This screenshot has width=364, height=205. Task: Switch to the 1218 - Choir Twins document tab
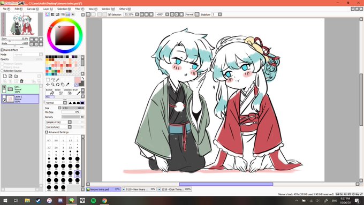coord(175,189)
